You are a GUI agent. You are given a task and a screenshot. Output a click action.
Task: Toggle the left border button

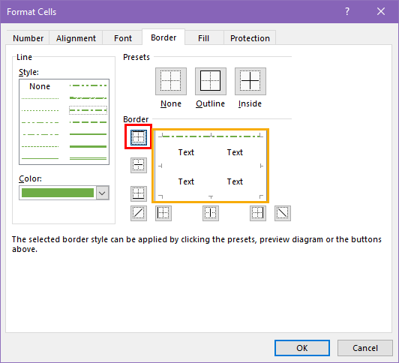[163, 213]
